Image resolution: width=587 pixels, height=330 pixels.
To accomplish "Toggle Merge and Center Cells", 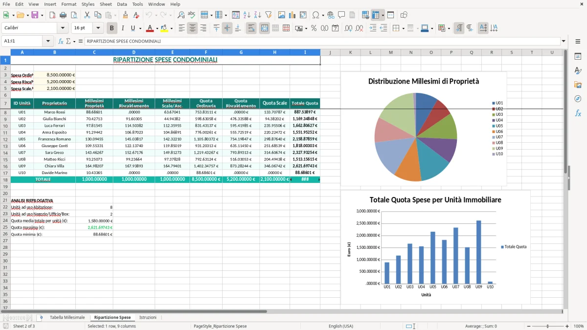I will 264,28.
